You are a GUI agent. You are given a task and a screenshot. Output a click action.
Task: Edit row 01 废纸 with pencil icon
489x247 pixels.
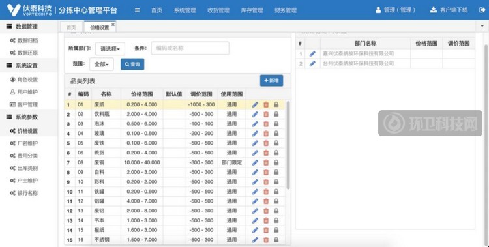tap(255, 104)
